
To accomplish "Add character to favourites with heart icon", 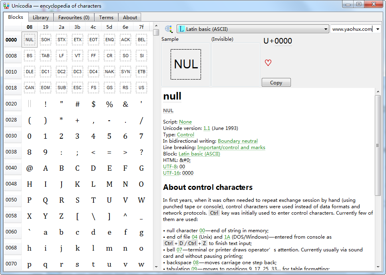I will [x=268, y=63].
